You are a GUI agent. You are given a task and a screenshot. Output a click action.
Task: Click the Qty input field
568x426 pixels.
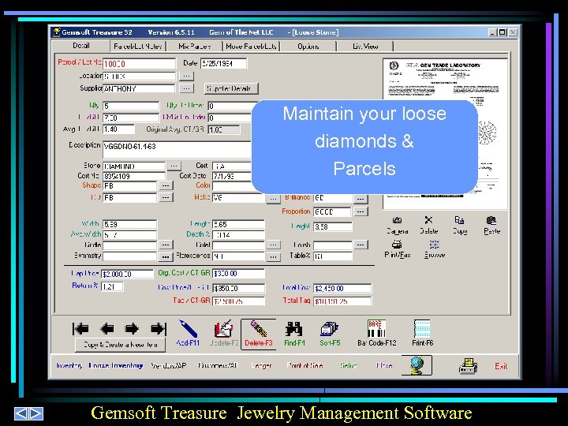click(x=131, y=106)
